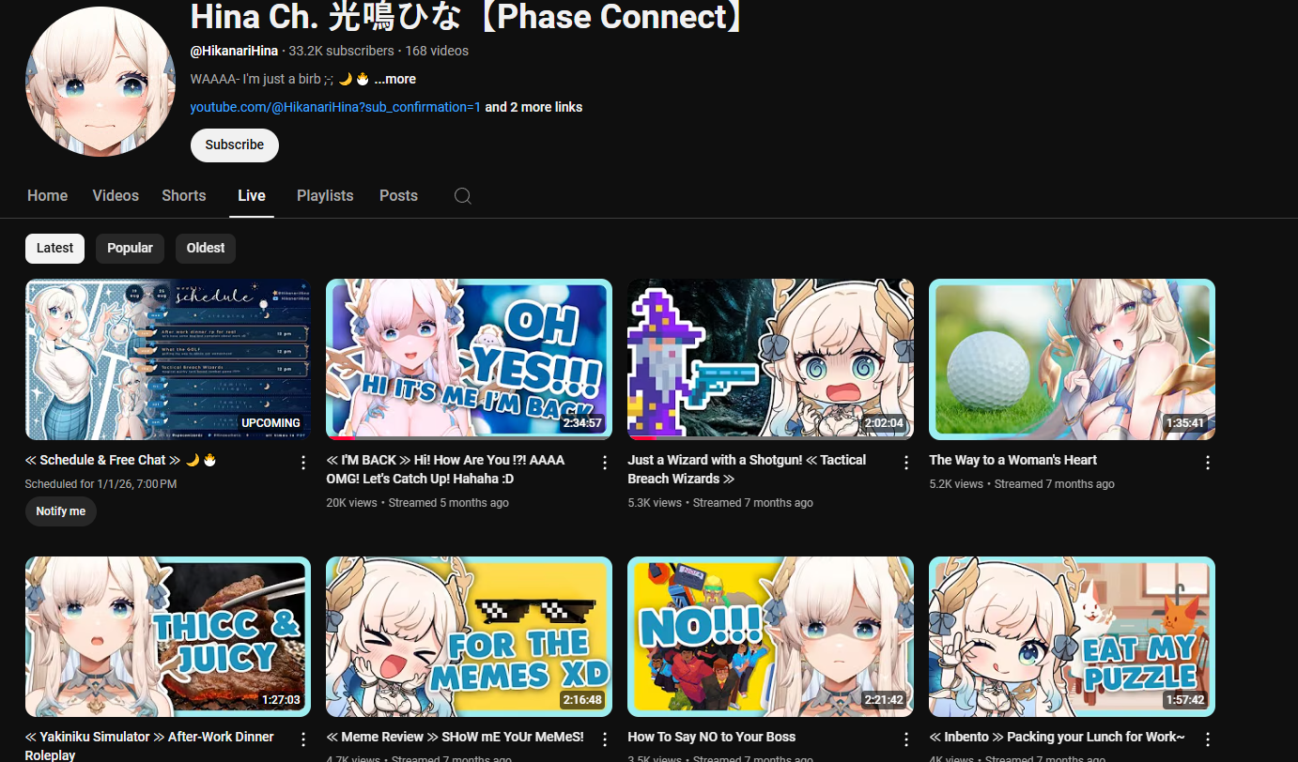1298x762 pixels.
Task: Click the @HikanariHina channel handle
Action: 234,51
